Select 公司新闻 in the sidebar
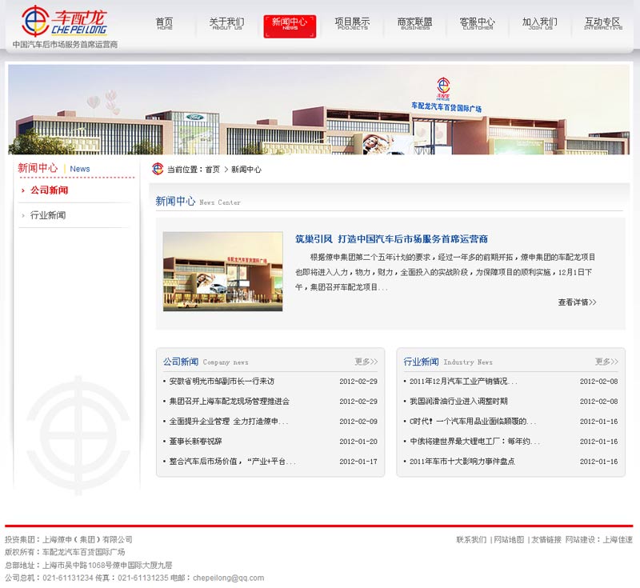640x588 pixels. (x=49, y=190)
